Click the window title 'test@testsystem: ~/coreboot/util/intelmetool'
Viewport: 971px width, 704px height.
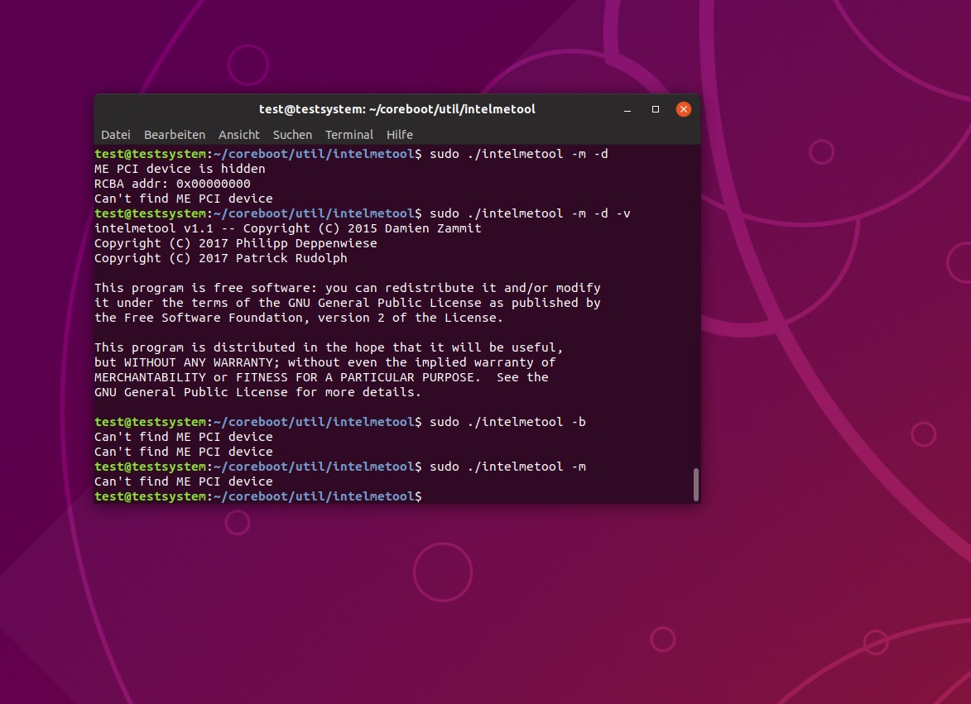point(397,109)
